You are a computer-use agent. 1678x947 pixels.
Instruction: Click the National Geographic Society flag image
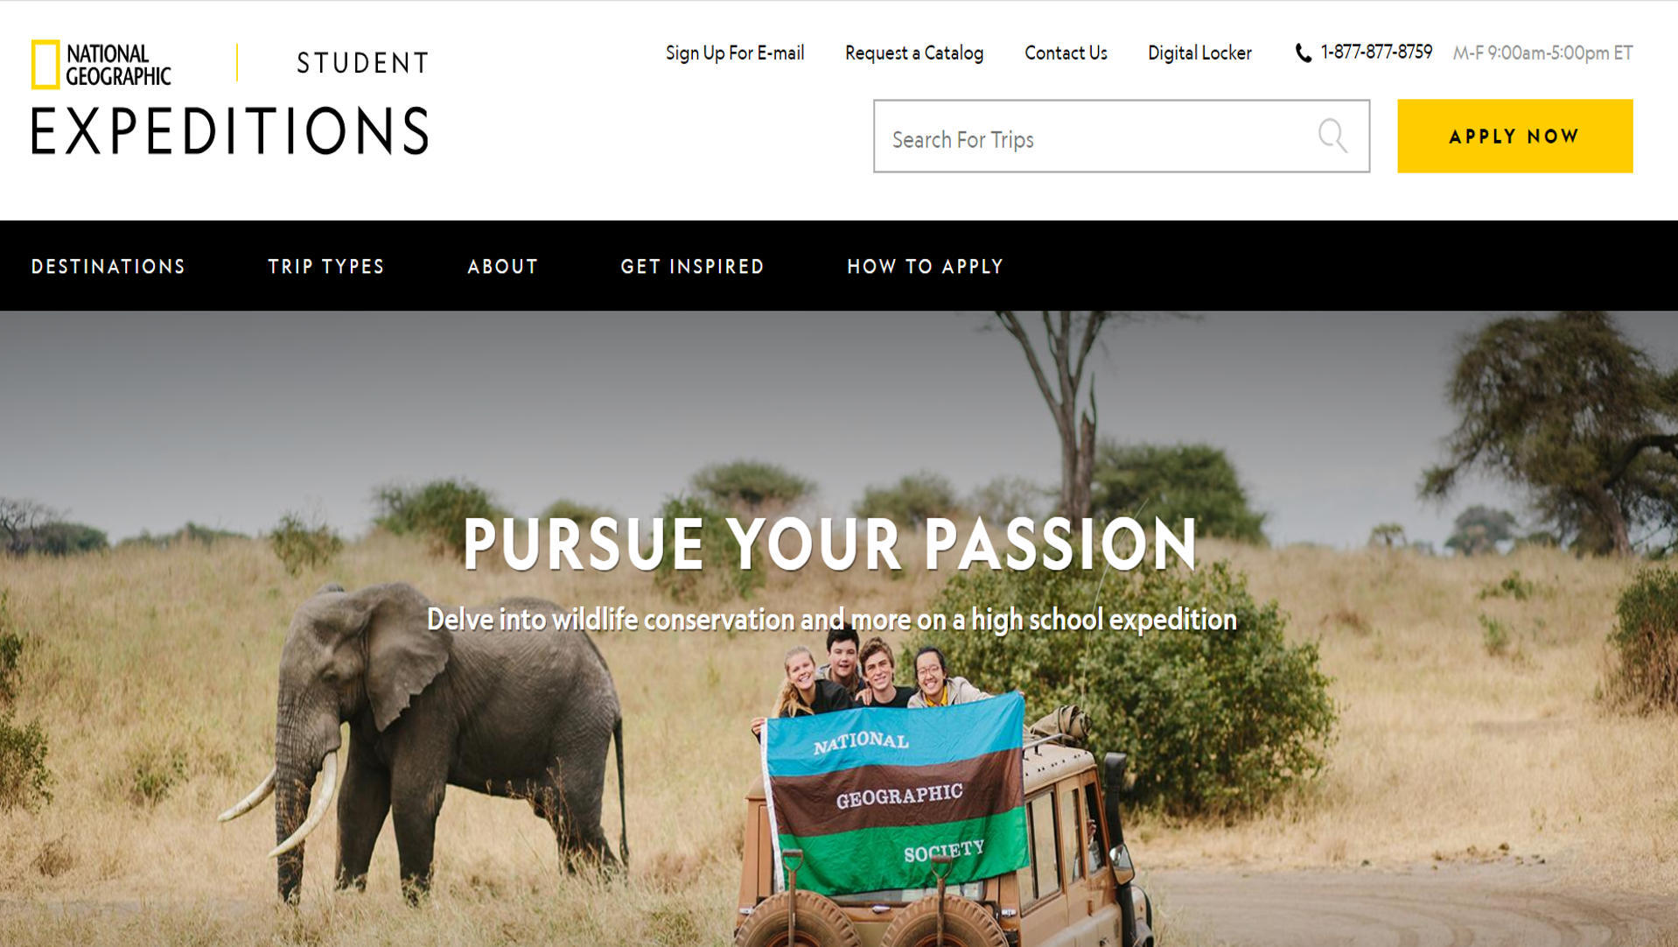point(895,792)
